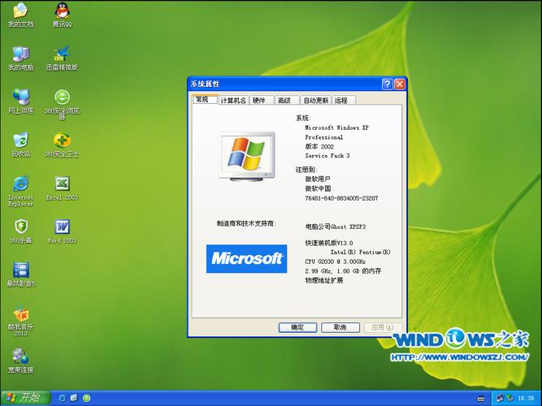
Task: Click the 确定 button
Action: [297, 327]
